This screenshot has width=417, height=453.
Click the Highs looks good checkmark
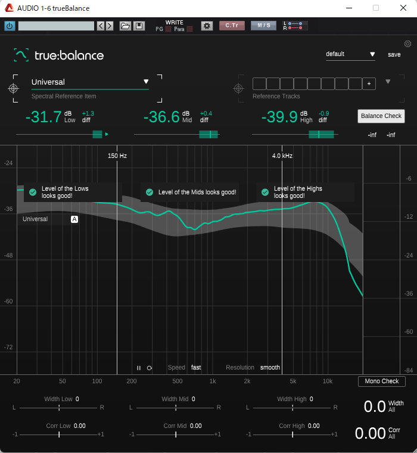(x=265, y=192)
